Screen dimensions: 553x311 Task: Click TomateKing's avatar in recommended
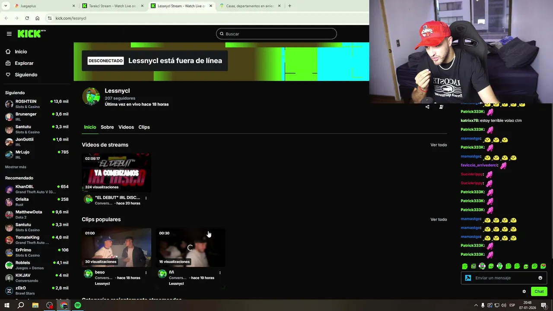click(x=9, y=240)
